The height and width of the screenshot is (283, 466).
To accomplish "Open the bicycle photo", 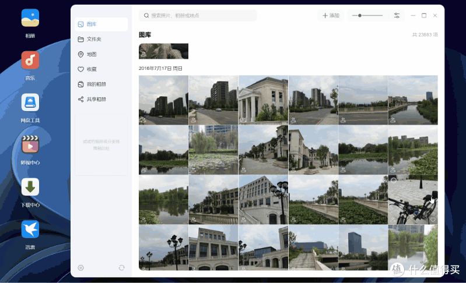I will 413,199.
